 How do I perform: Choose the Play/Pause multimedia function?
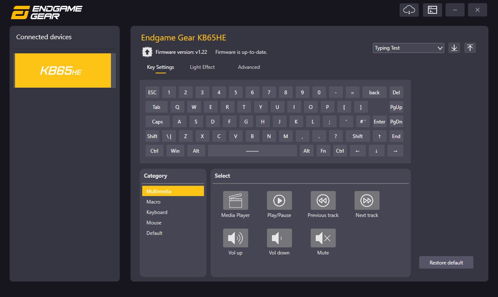point(279,201)
